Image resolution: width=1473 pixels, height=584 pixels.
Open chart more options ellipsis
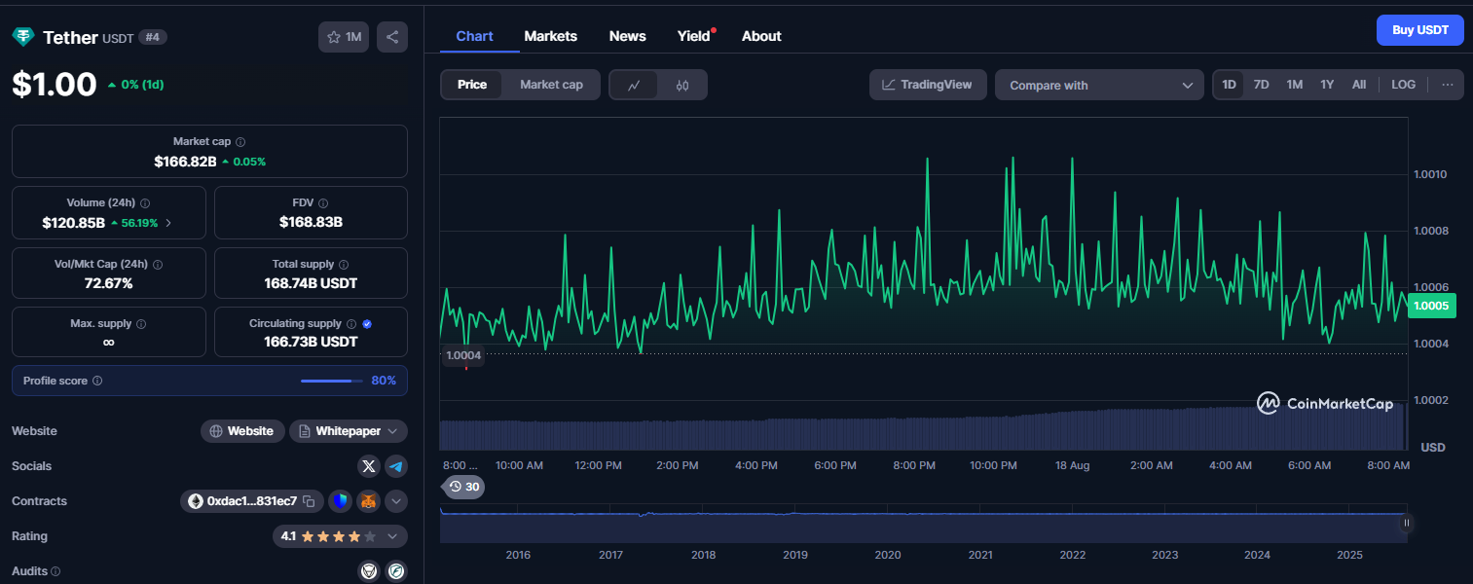(x=1448, y=85)
